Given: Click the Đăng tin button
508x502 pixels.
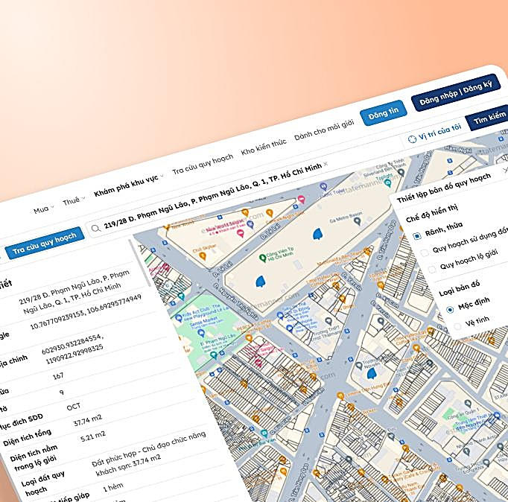Looking at the screenshot, I should [x=384, y=112].
